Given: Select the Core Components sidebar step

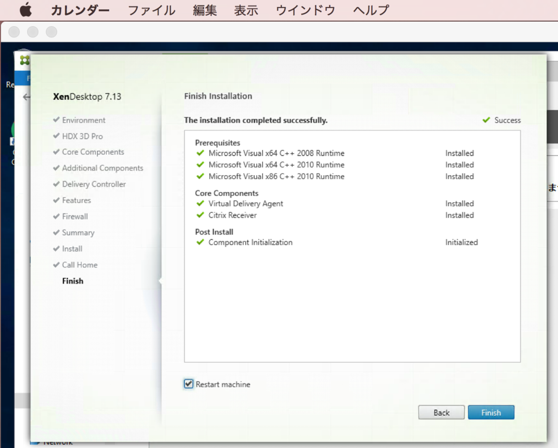Looking at the screenshot, I should [93, 152].
